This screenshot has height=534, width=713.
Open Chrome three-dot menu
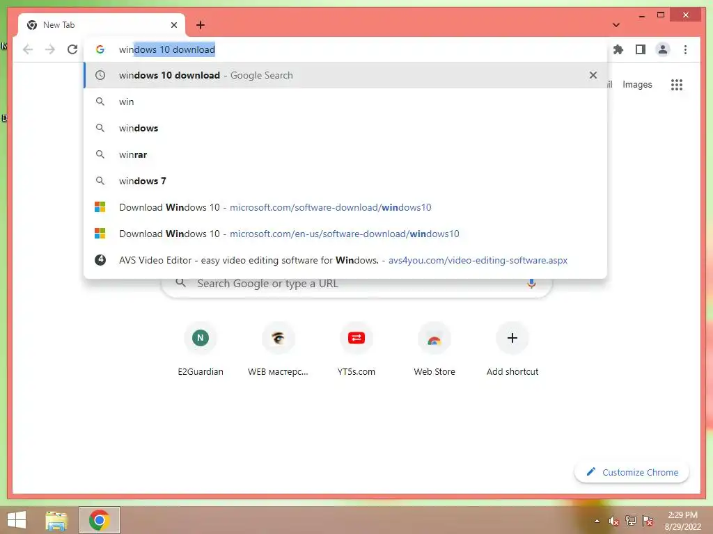click(x=685, y=49)
